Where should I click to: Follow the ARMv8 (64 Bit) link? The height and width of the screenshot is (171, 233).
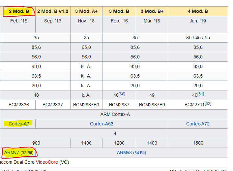131,153
